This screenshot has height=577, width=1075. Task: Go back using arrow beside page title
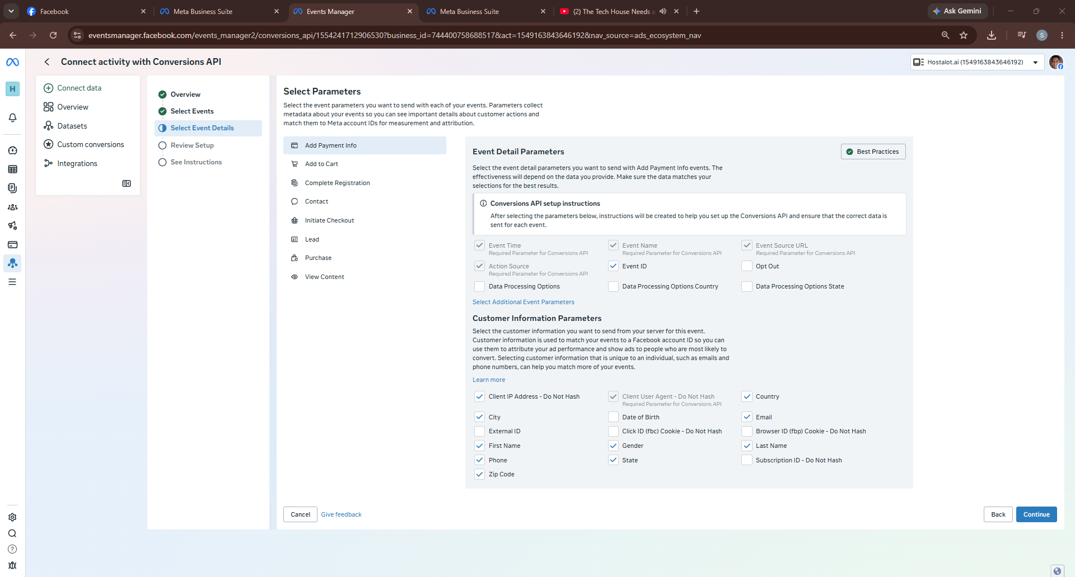tap(47, 62)
